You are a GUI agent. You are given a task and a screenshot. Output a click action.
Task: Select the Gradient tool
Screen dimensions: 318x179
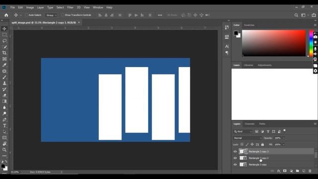coord(4,101)
